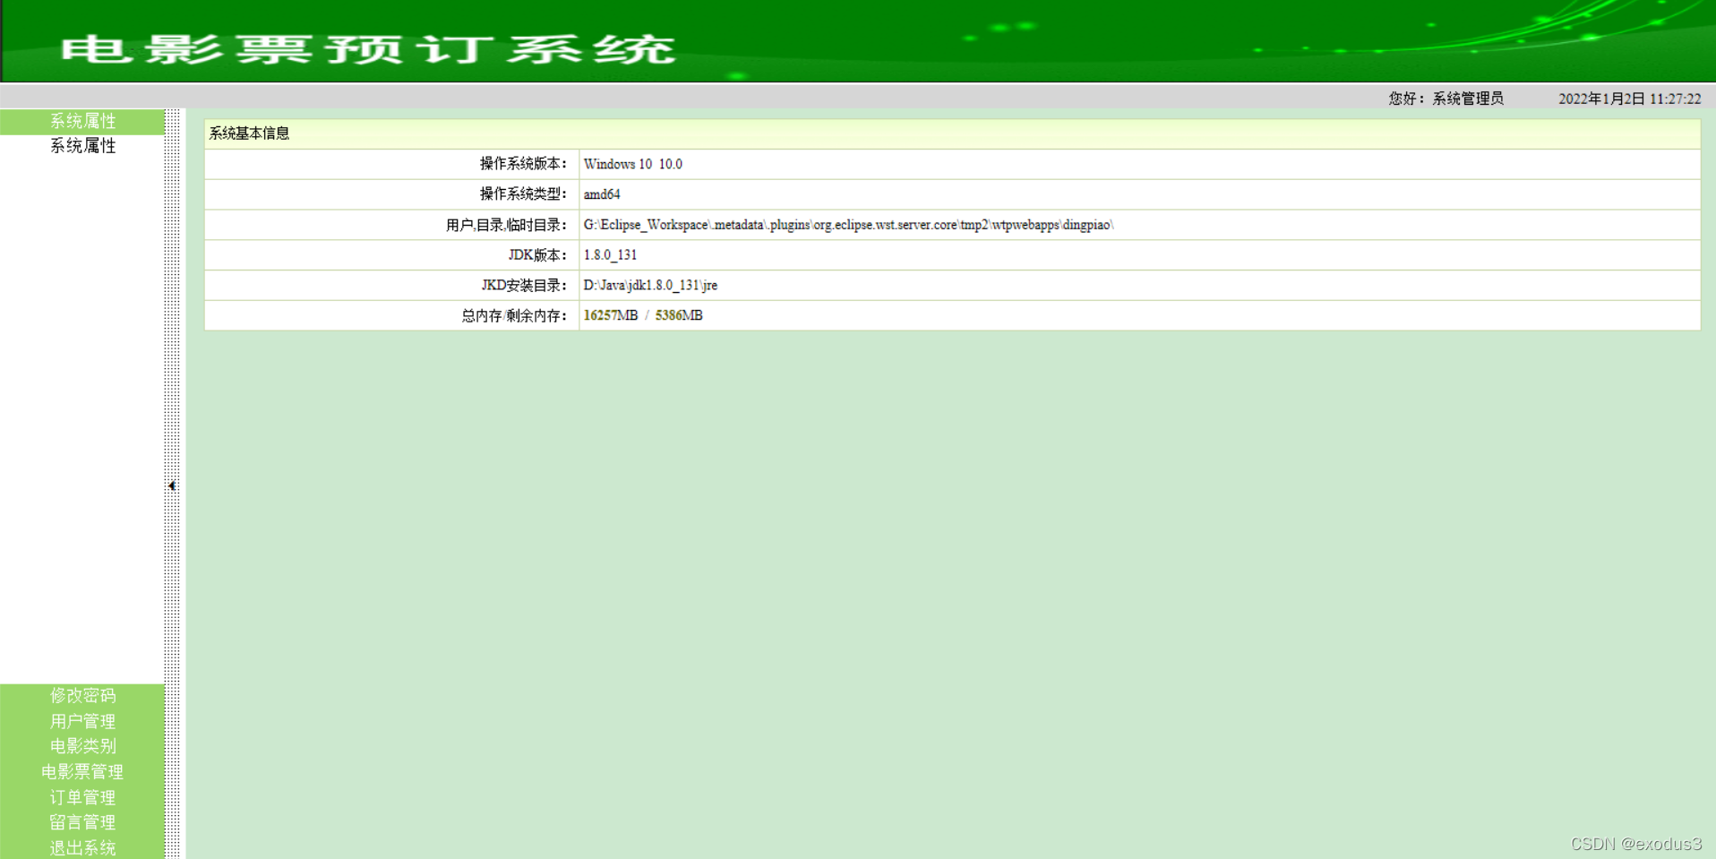Click the Eclipse_Workspace temp directory path
Image resolution: width=1716 pixels, height=859 pixels.
tap(849, 225)
